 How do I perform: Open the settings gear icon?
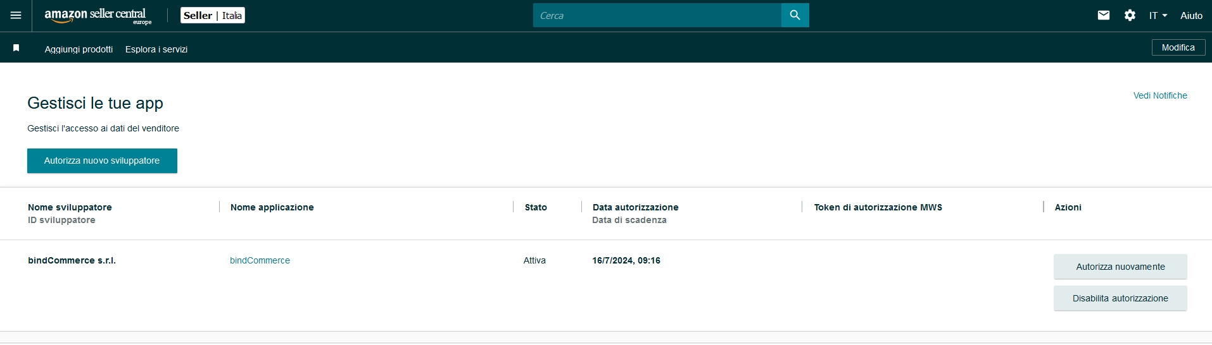tap(1130, 15)
